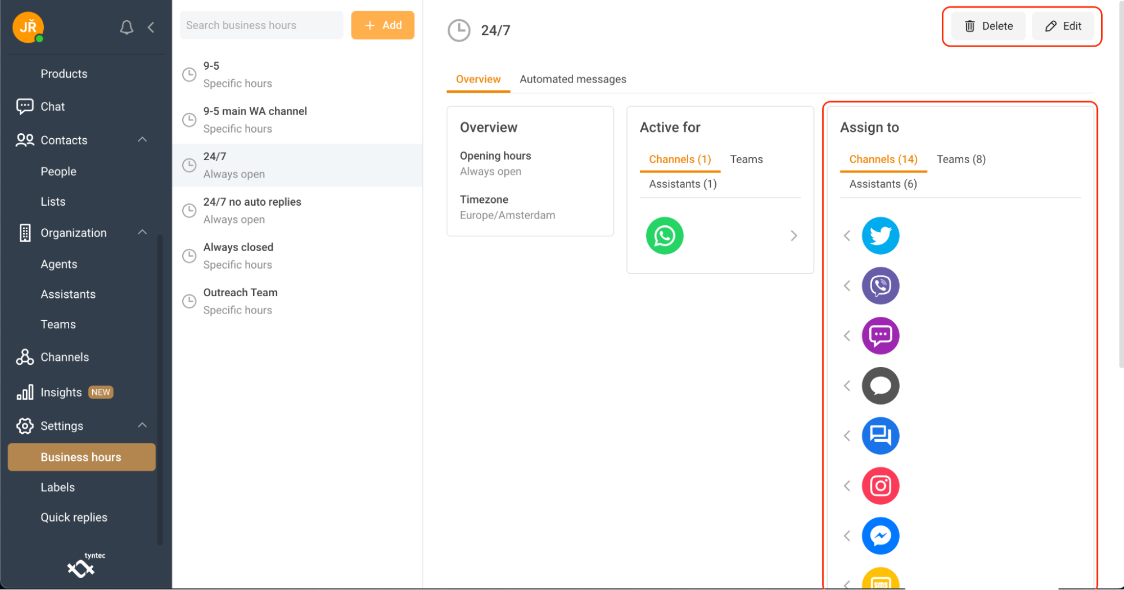Switch to Automated messages tab
The image size is (1124, 590).
572,79
